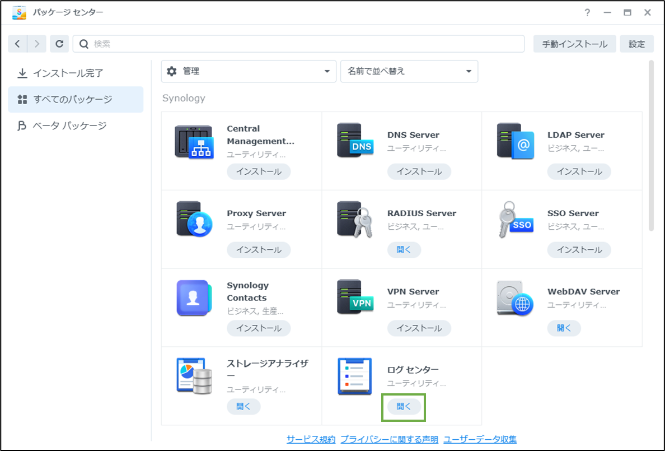Open WebDAV Server with 開く button
The image size is (665, 451).
(x=564, y=328)
